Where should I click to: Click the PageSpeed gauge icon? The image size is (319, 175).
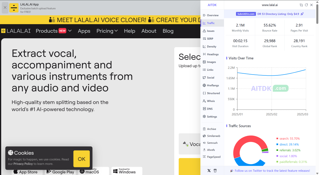pos(204,157)
